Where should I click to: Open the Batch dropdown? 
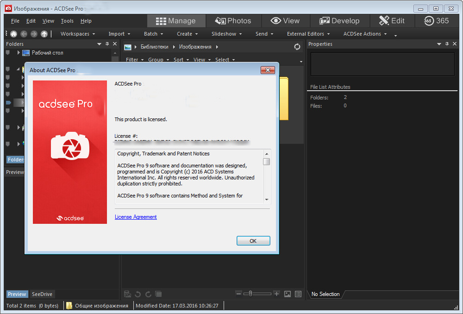[153, 34]
